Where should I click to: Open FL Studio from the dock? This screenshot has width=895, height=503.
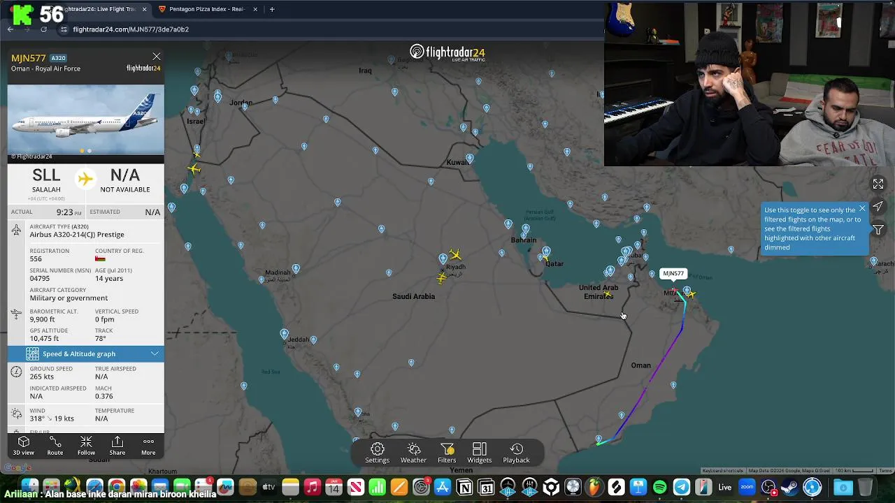click(594, 487)
